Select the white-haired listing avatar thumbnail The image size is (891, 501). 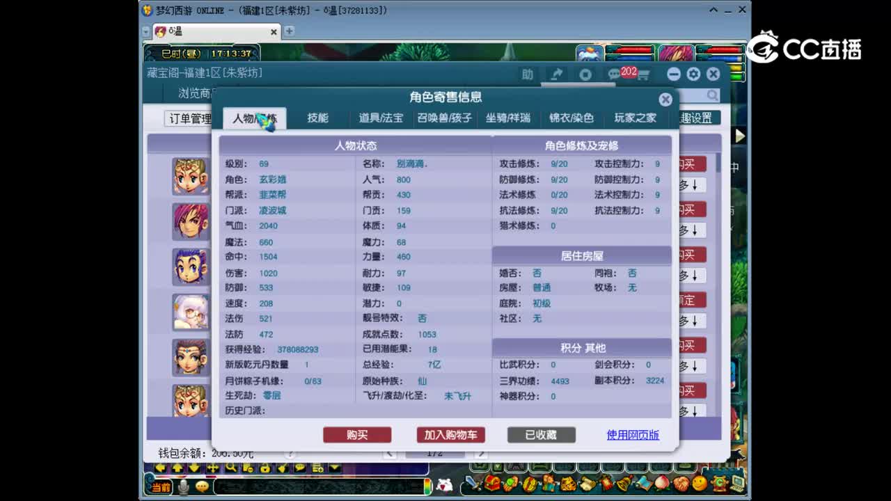tap(190, 312)
